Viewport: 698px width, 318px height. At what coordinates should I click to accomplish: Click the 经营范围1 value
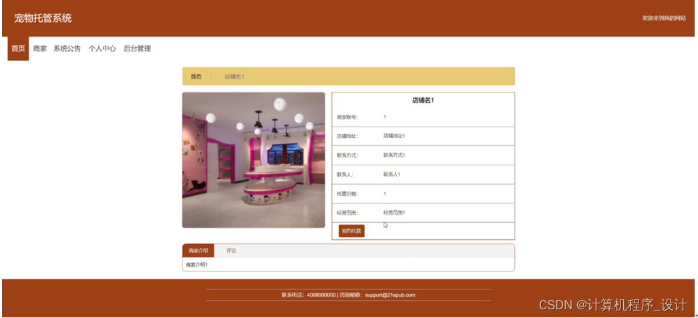pyautogui.click(x=394, y=213)
